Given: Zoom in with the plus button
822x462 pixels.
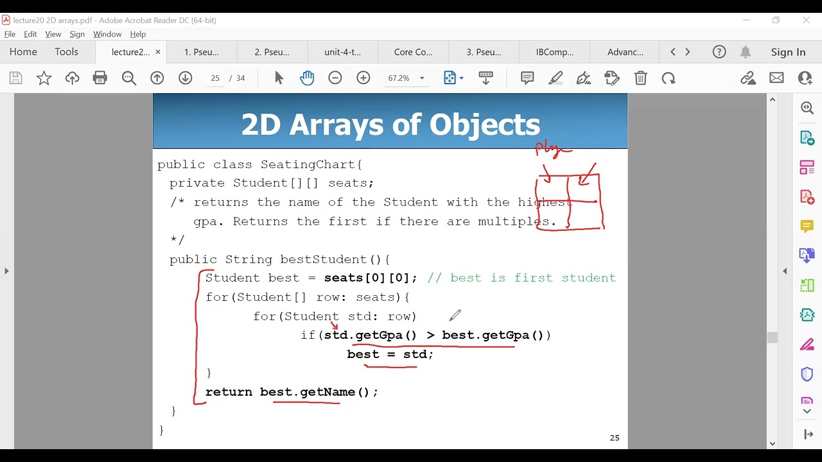Looking at the screenshot, I should pos(363,78).
